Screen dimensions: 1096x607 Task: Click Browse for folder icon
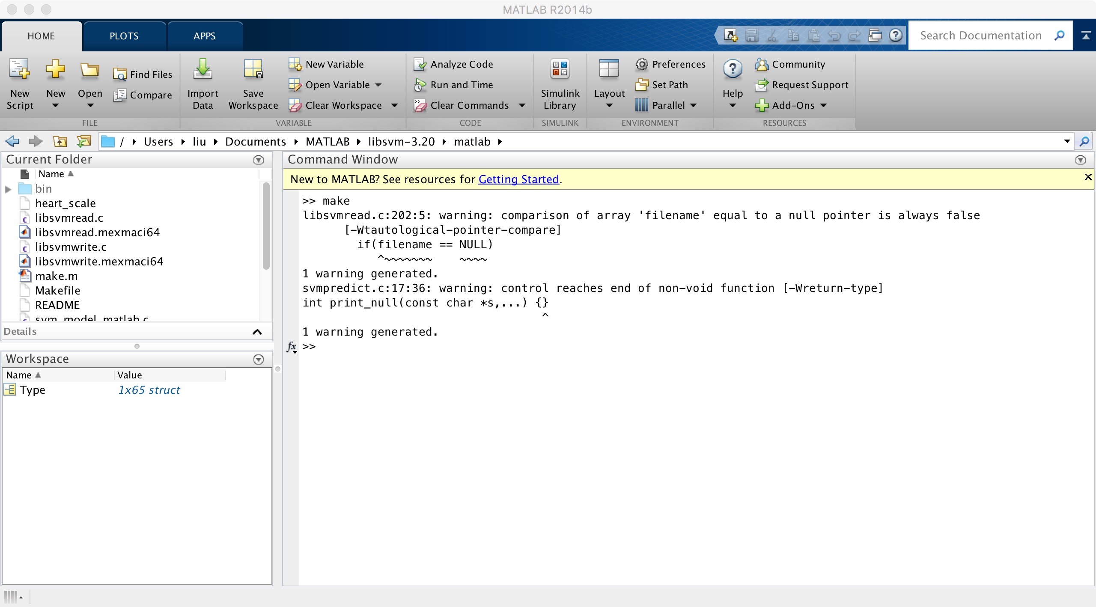point(84,141)
